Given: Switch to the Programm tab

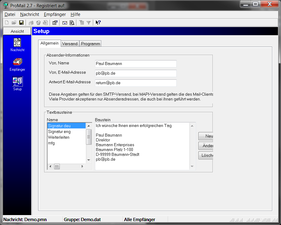Looking at the screenshot, I should (90, 44).
